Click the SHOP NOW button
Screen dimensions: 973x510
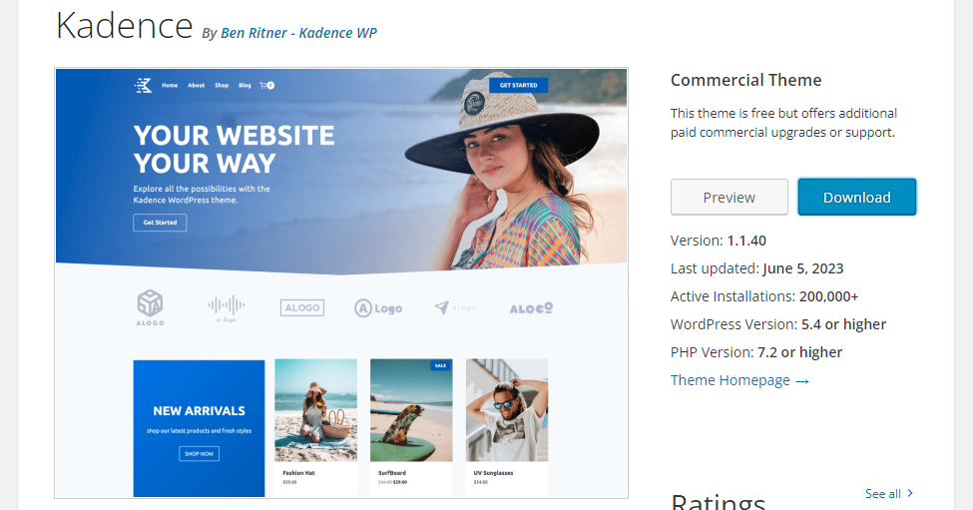(x=200, y=453)
